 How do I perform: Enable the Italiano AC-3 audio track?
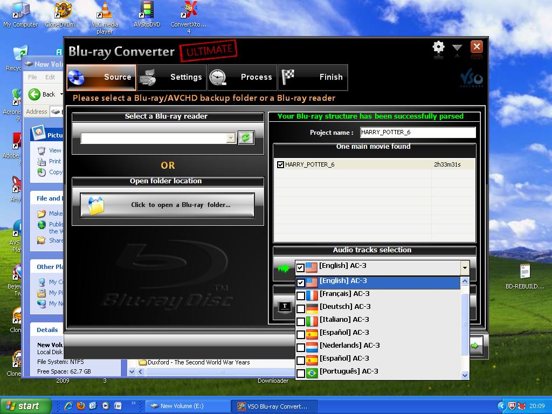coord(301,321)
